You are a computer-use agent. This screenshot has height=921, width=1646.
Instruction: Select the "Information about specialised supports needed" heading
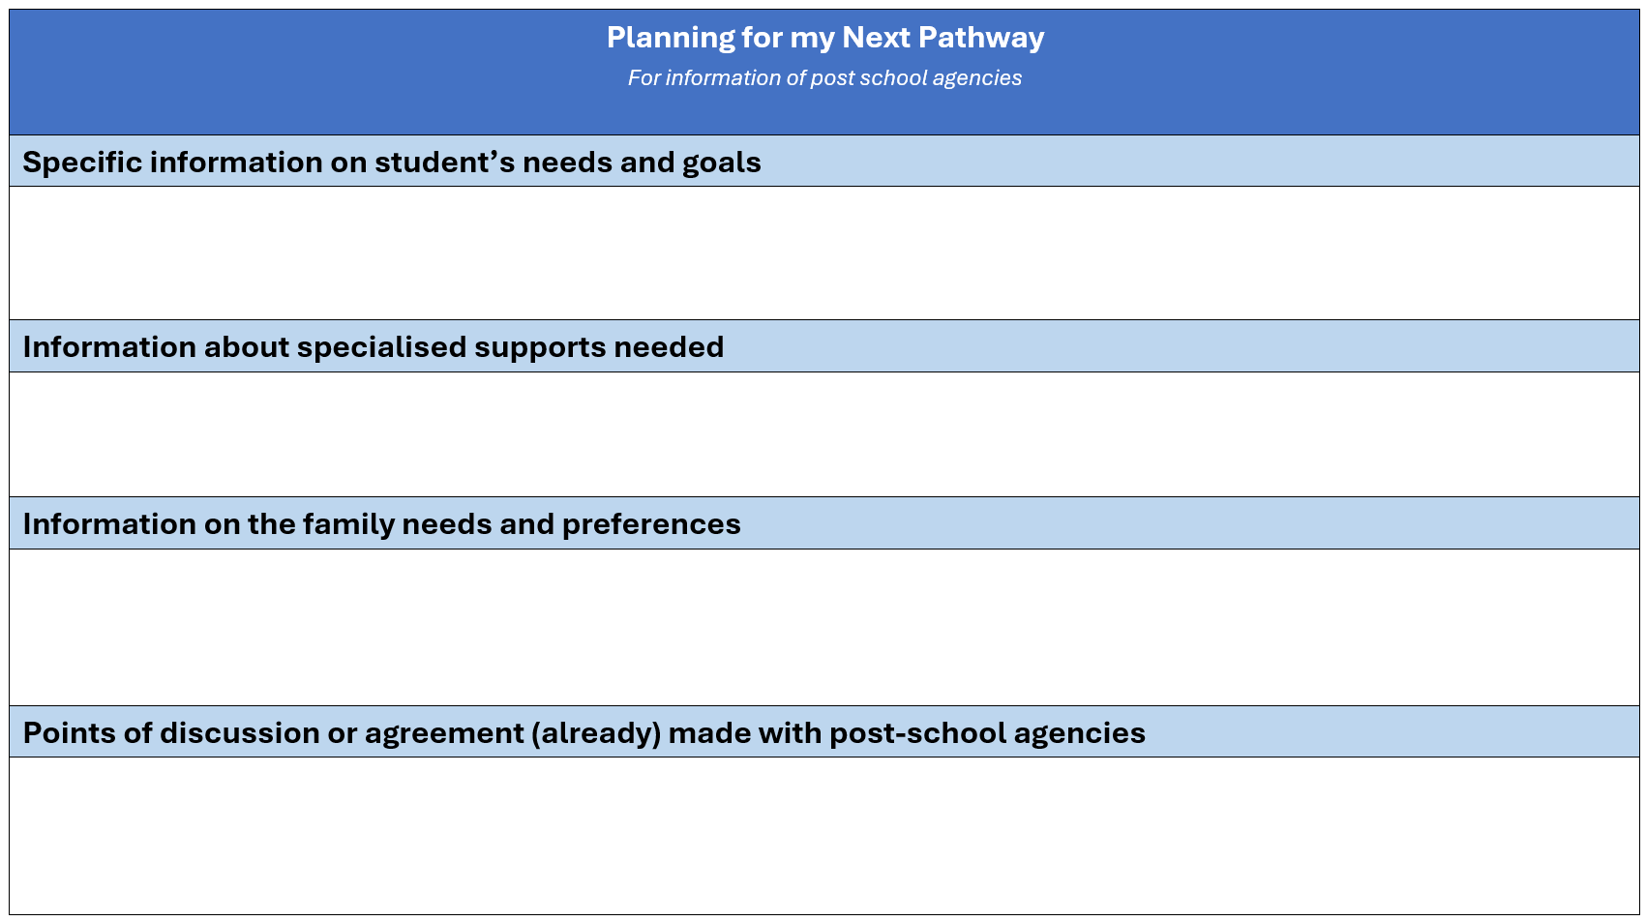click(x=373, y=347)
